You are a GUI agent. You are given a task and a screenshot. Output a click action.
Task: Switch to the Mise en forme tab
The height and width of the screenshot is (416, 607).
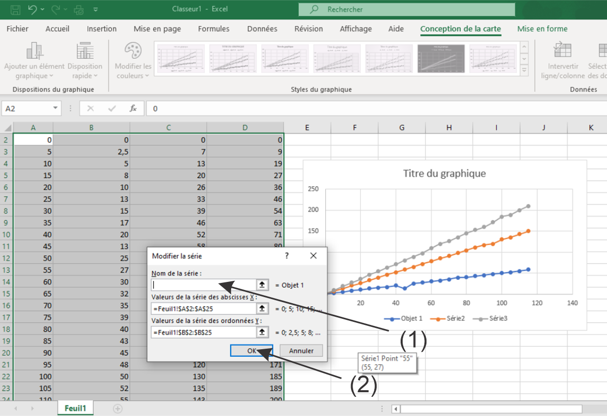point(542,29)
